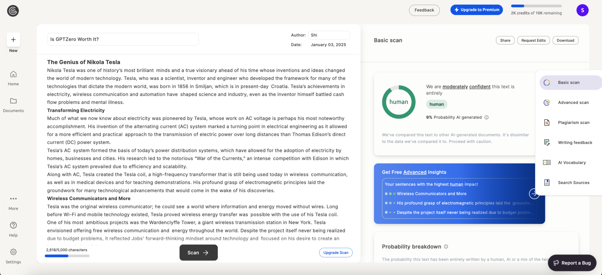Select the Writing feedback icon
Image resolution: width=602 pixels, height=275 pixels.
547,142
